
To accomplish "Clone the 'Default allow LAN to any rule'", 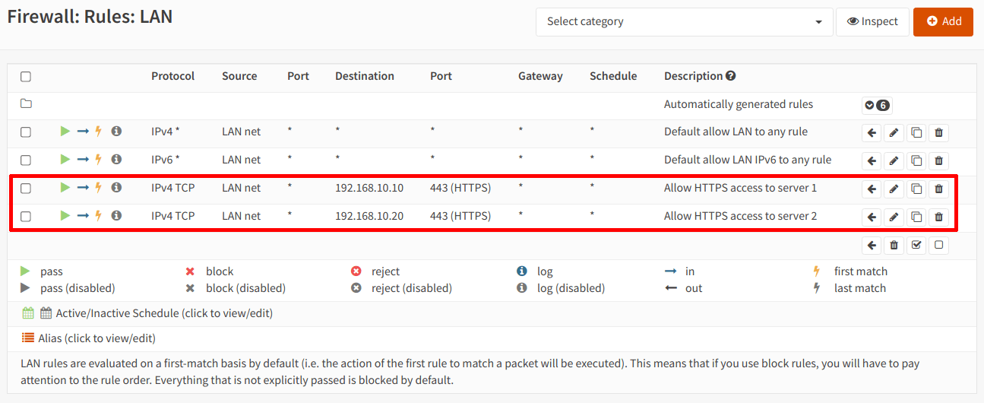I will 916,132.
